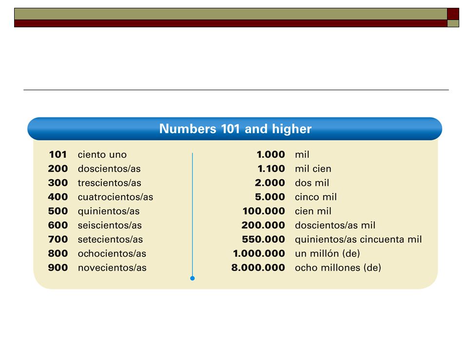Screen dimensions: 468x351
Task: Click the word 'trescientos/as'
Action: pos(110,183)
